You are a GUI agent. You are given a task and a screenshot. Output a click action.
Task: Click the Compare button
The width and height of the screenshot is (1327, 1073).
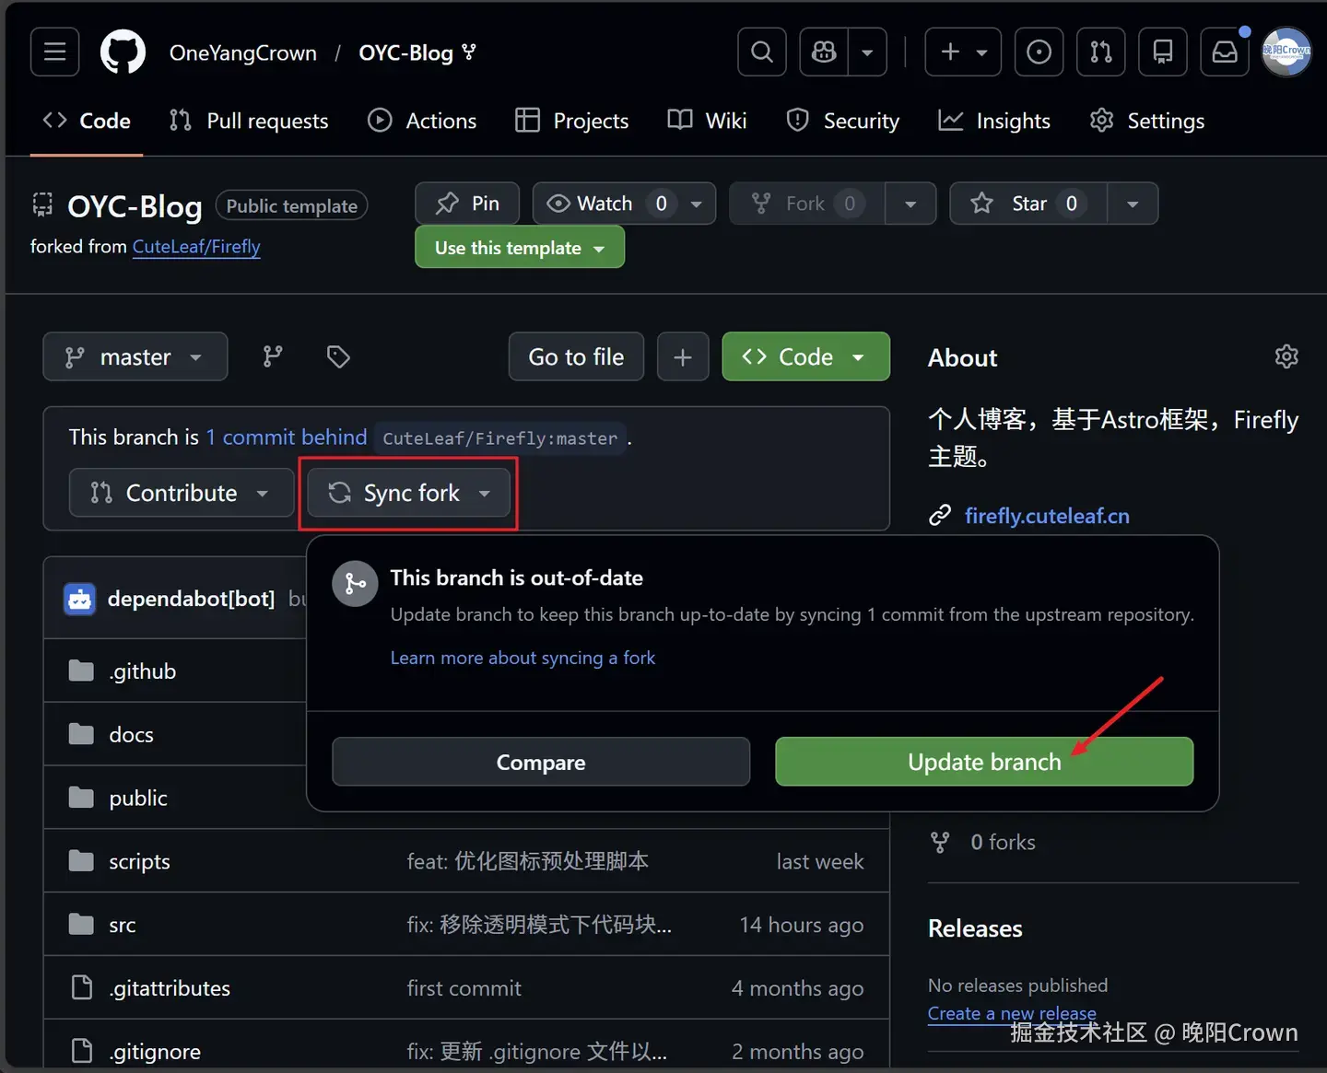[541, 762]
